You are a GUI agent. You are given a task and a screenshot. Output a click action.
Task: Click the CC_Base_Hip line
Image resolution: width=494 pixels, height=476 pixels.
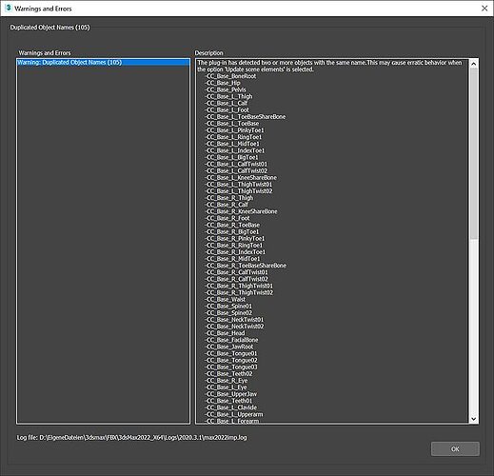tap(223, 83)
